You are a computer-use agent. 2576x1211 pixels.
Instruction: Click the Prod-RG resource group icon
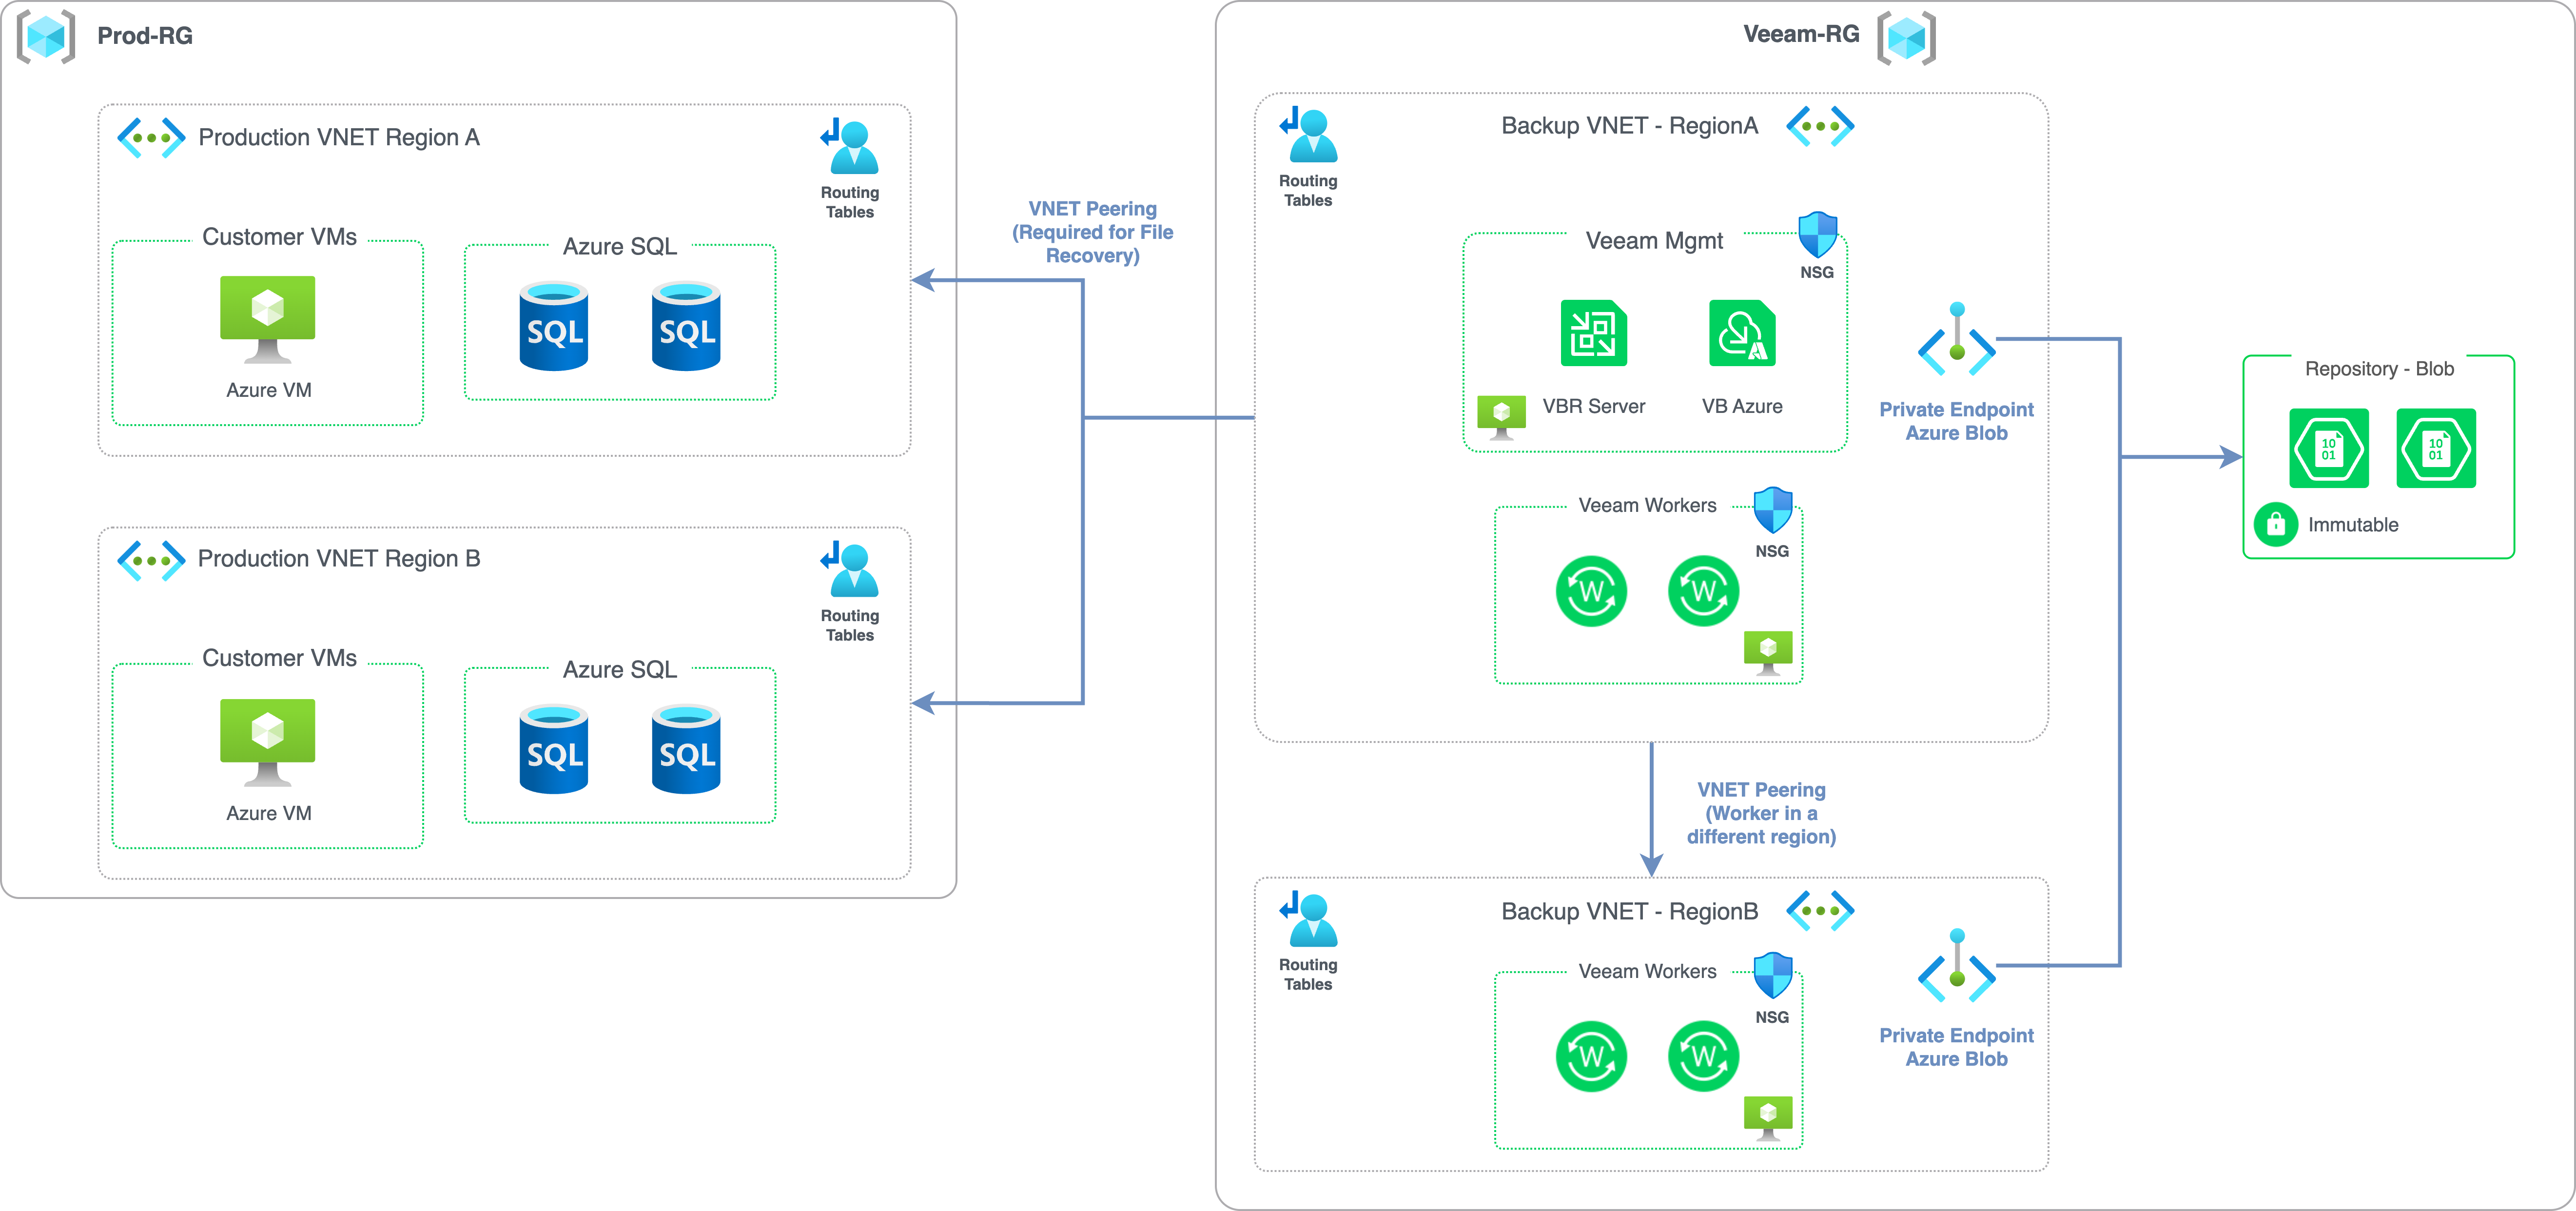coord(46,37)
